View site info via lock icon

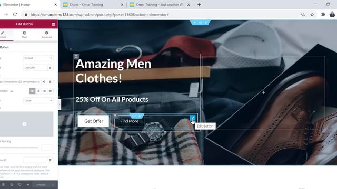coord(26,15)
